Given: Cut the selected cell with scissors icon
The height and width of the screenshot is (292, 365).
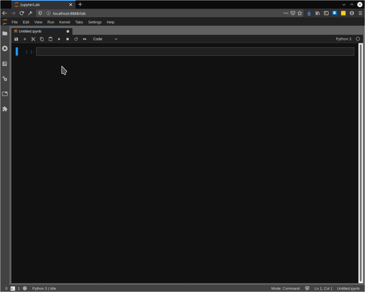Looking at the screenshot, I should point(33,39).
